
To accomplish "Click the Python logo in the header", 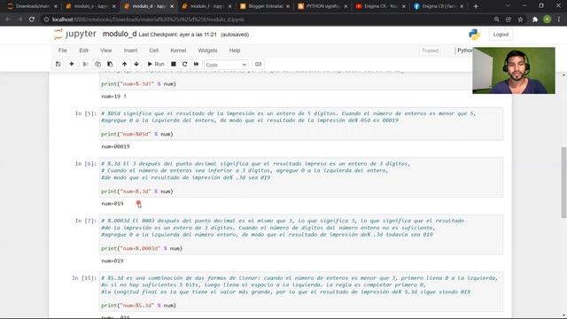I will 474,35.
